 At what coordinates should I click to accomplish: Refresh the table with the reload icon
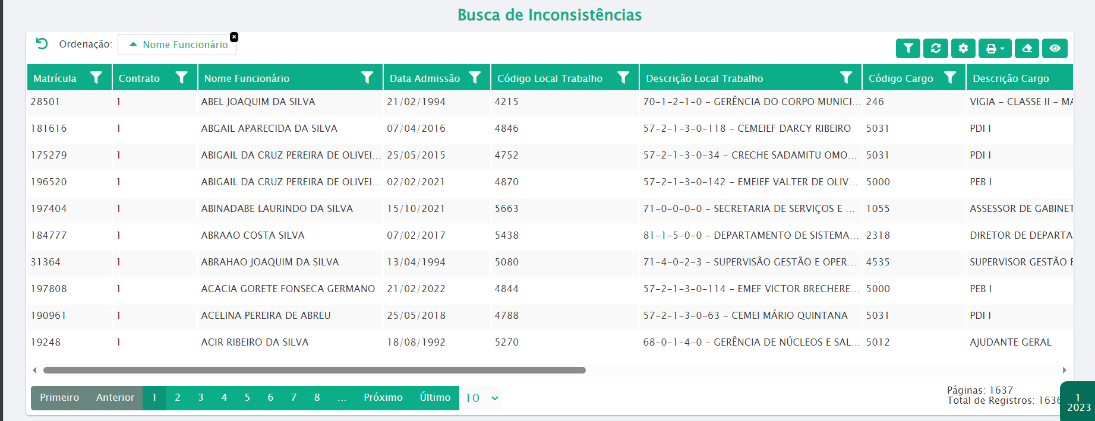click(935, 48)
